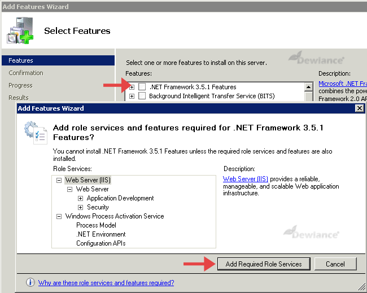
Task: Select Application Development tree item
Action: coord(120,198)
